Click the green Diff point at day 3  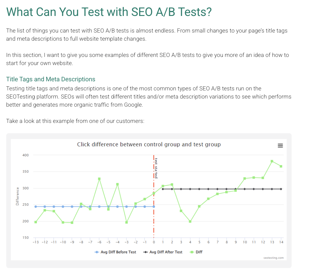(181, 211)
